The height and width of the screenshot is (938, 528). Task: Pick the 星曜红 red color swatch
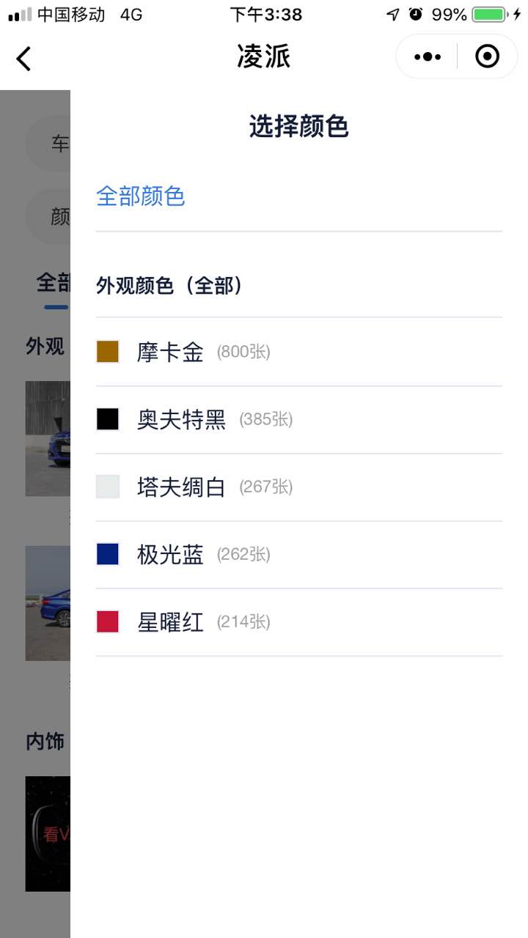[108, 621]
